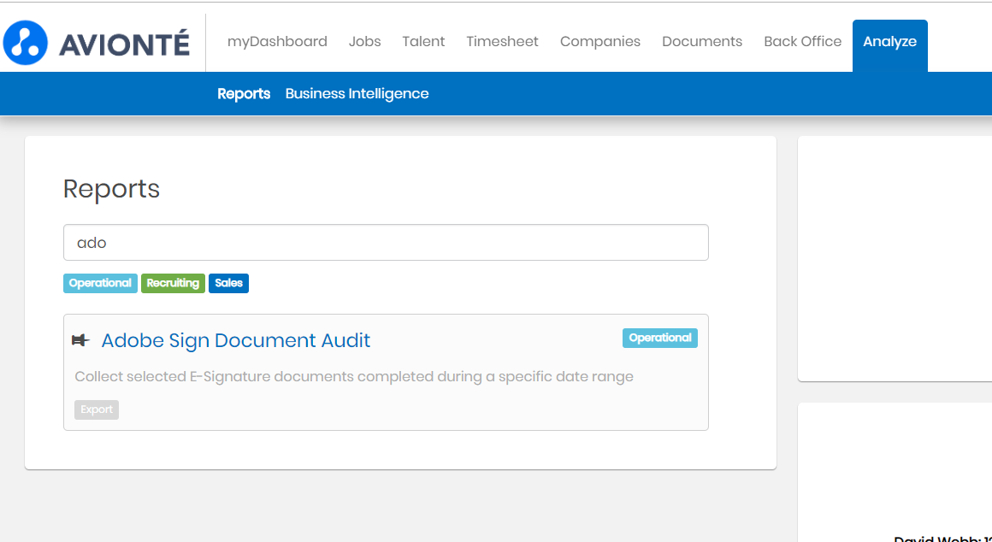992x542 pixels.
Task: Switch to the Reports sub-tab
Action: [244, 93]
